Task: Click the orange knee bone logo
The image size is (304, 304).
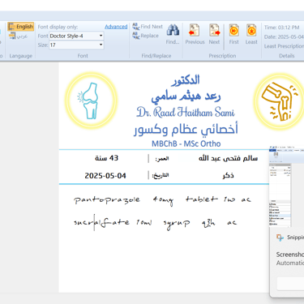Action: pyautogui.click(x=280, y=101)
